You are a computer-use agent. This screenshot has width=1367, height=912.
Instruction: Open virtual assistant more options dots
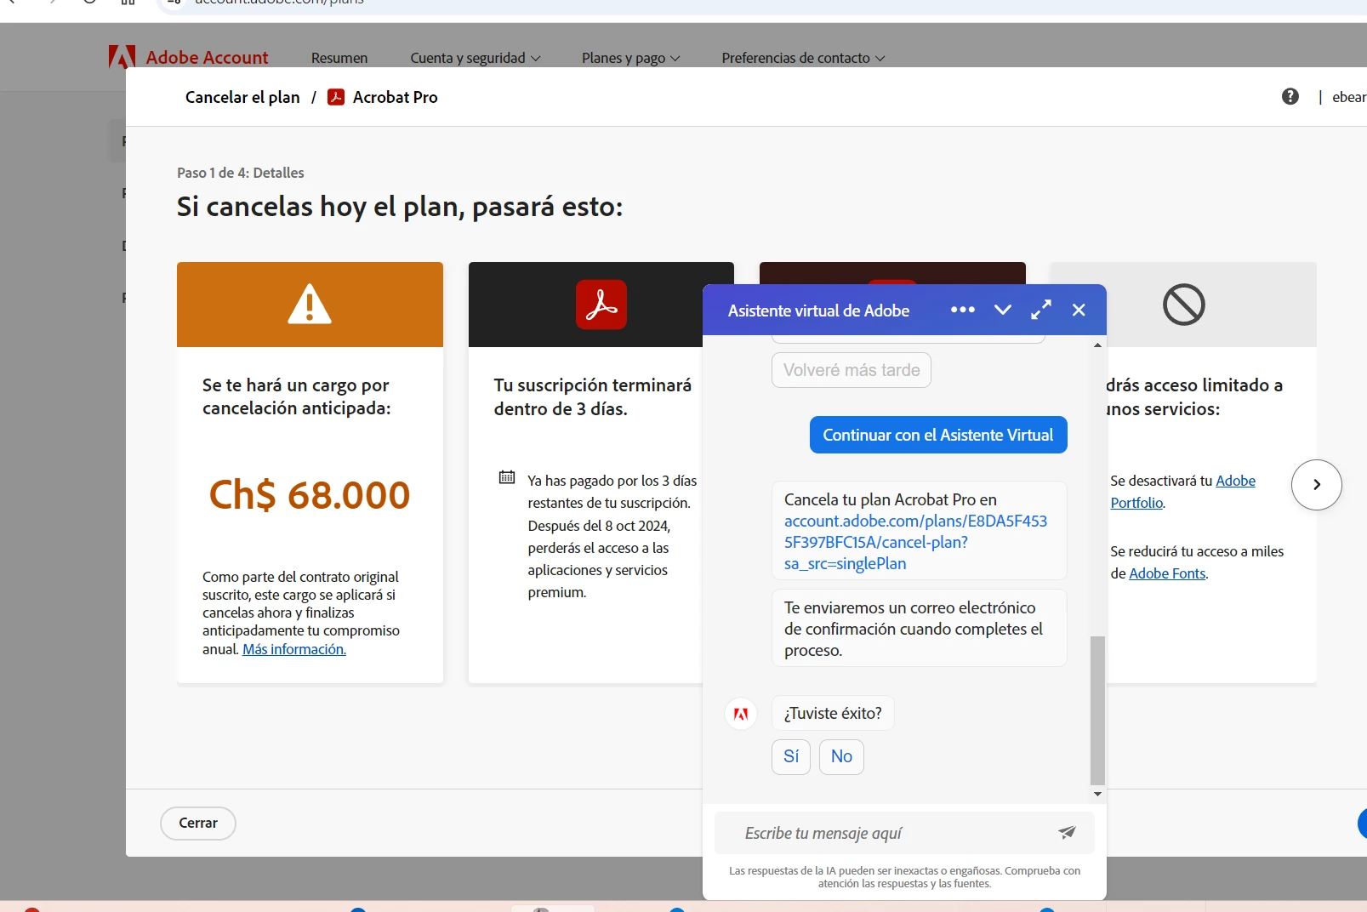(962, 310)
